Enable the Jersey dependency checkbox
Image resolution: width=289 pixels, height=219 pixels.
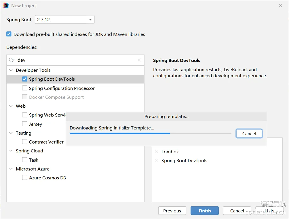click(x=24, y=124)
